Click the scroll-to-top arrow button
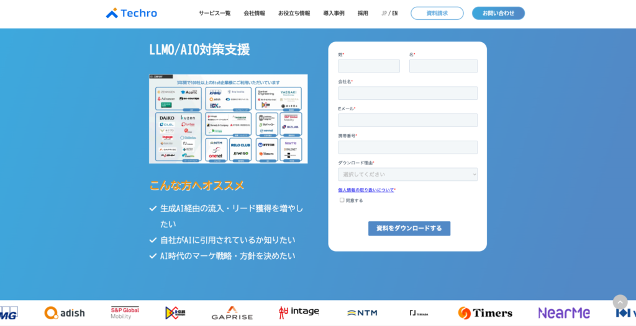 click(x=620, y=302)
